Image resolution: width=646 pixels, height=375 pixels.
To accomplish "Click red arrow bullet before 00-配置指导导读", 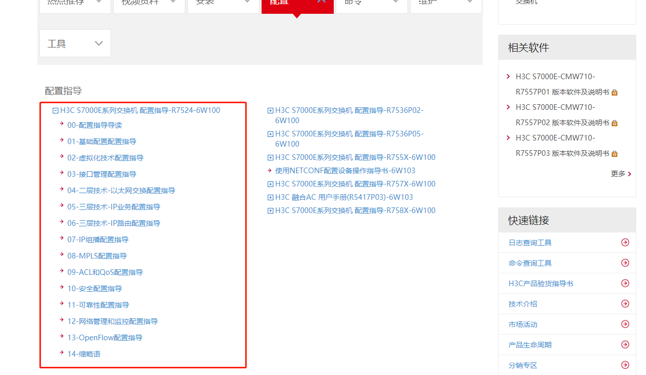I will pos(61,124).
